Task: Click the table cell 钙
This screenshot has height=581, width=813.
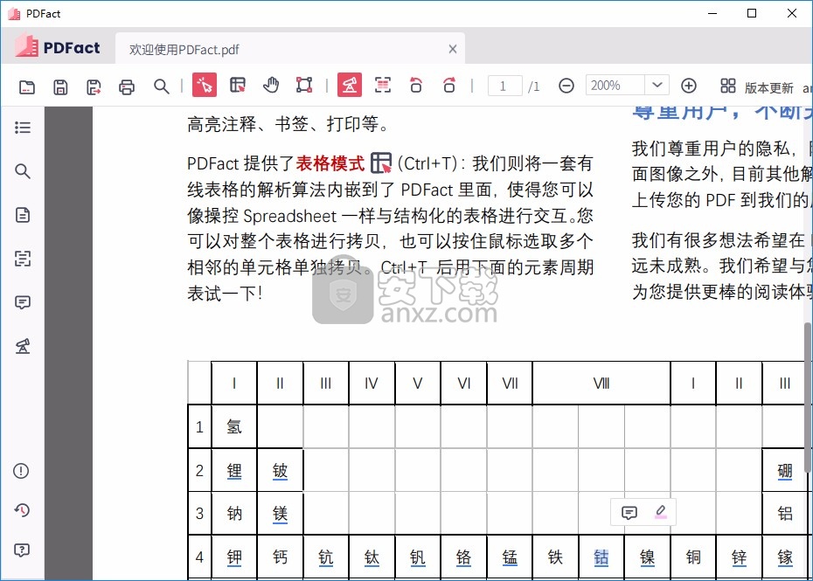Action: (280, 557)
